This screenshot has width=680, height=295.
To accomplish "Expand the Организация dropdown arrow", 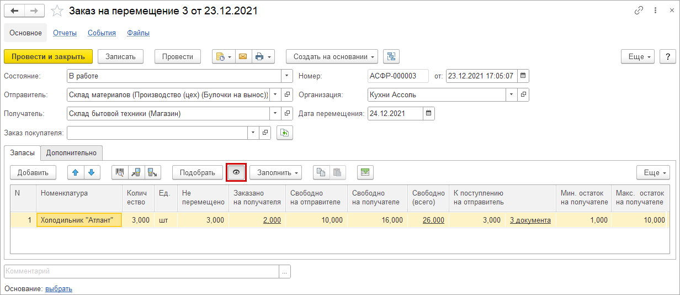I will [x=512, y=94].
